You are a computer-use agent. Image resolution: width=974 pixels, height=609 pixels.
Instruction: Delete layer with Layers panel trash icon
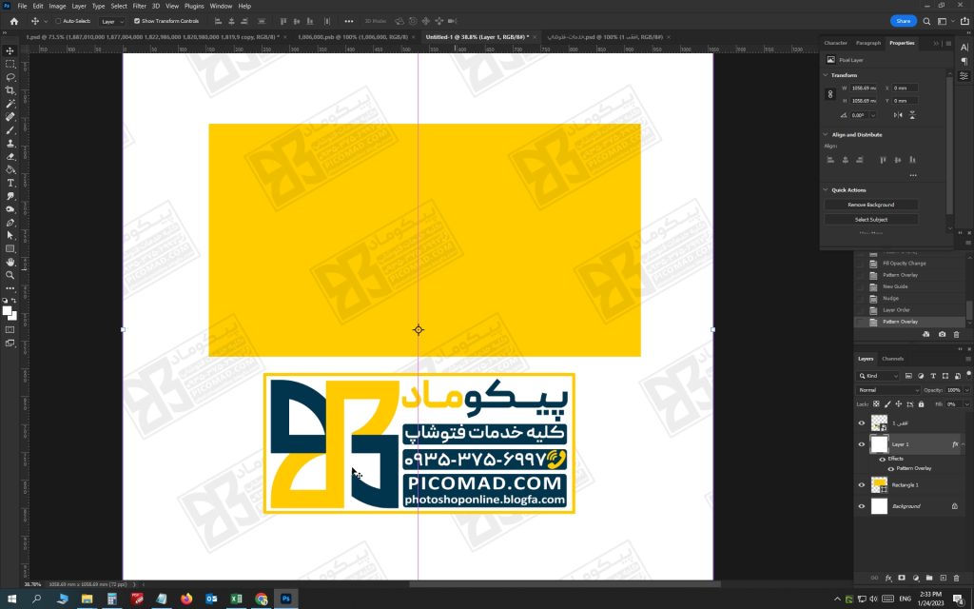click(x=957, y=578)
